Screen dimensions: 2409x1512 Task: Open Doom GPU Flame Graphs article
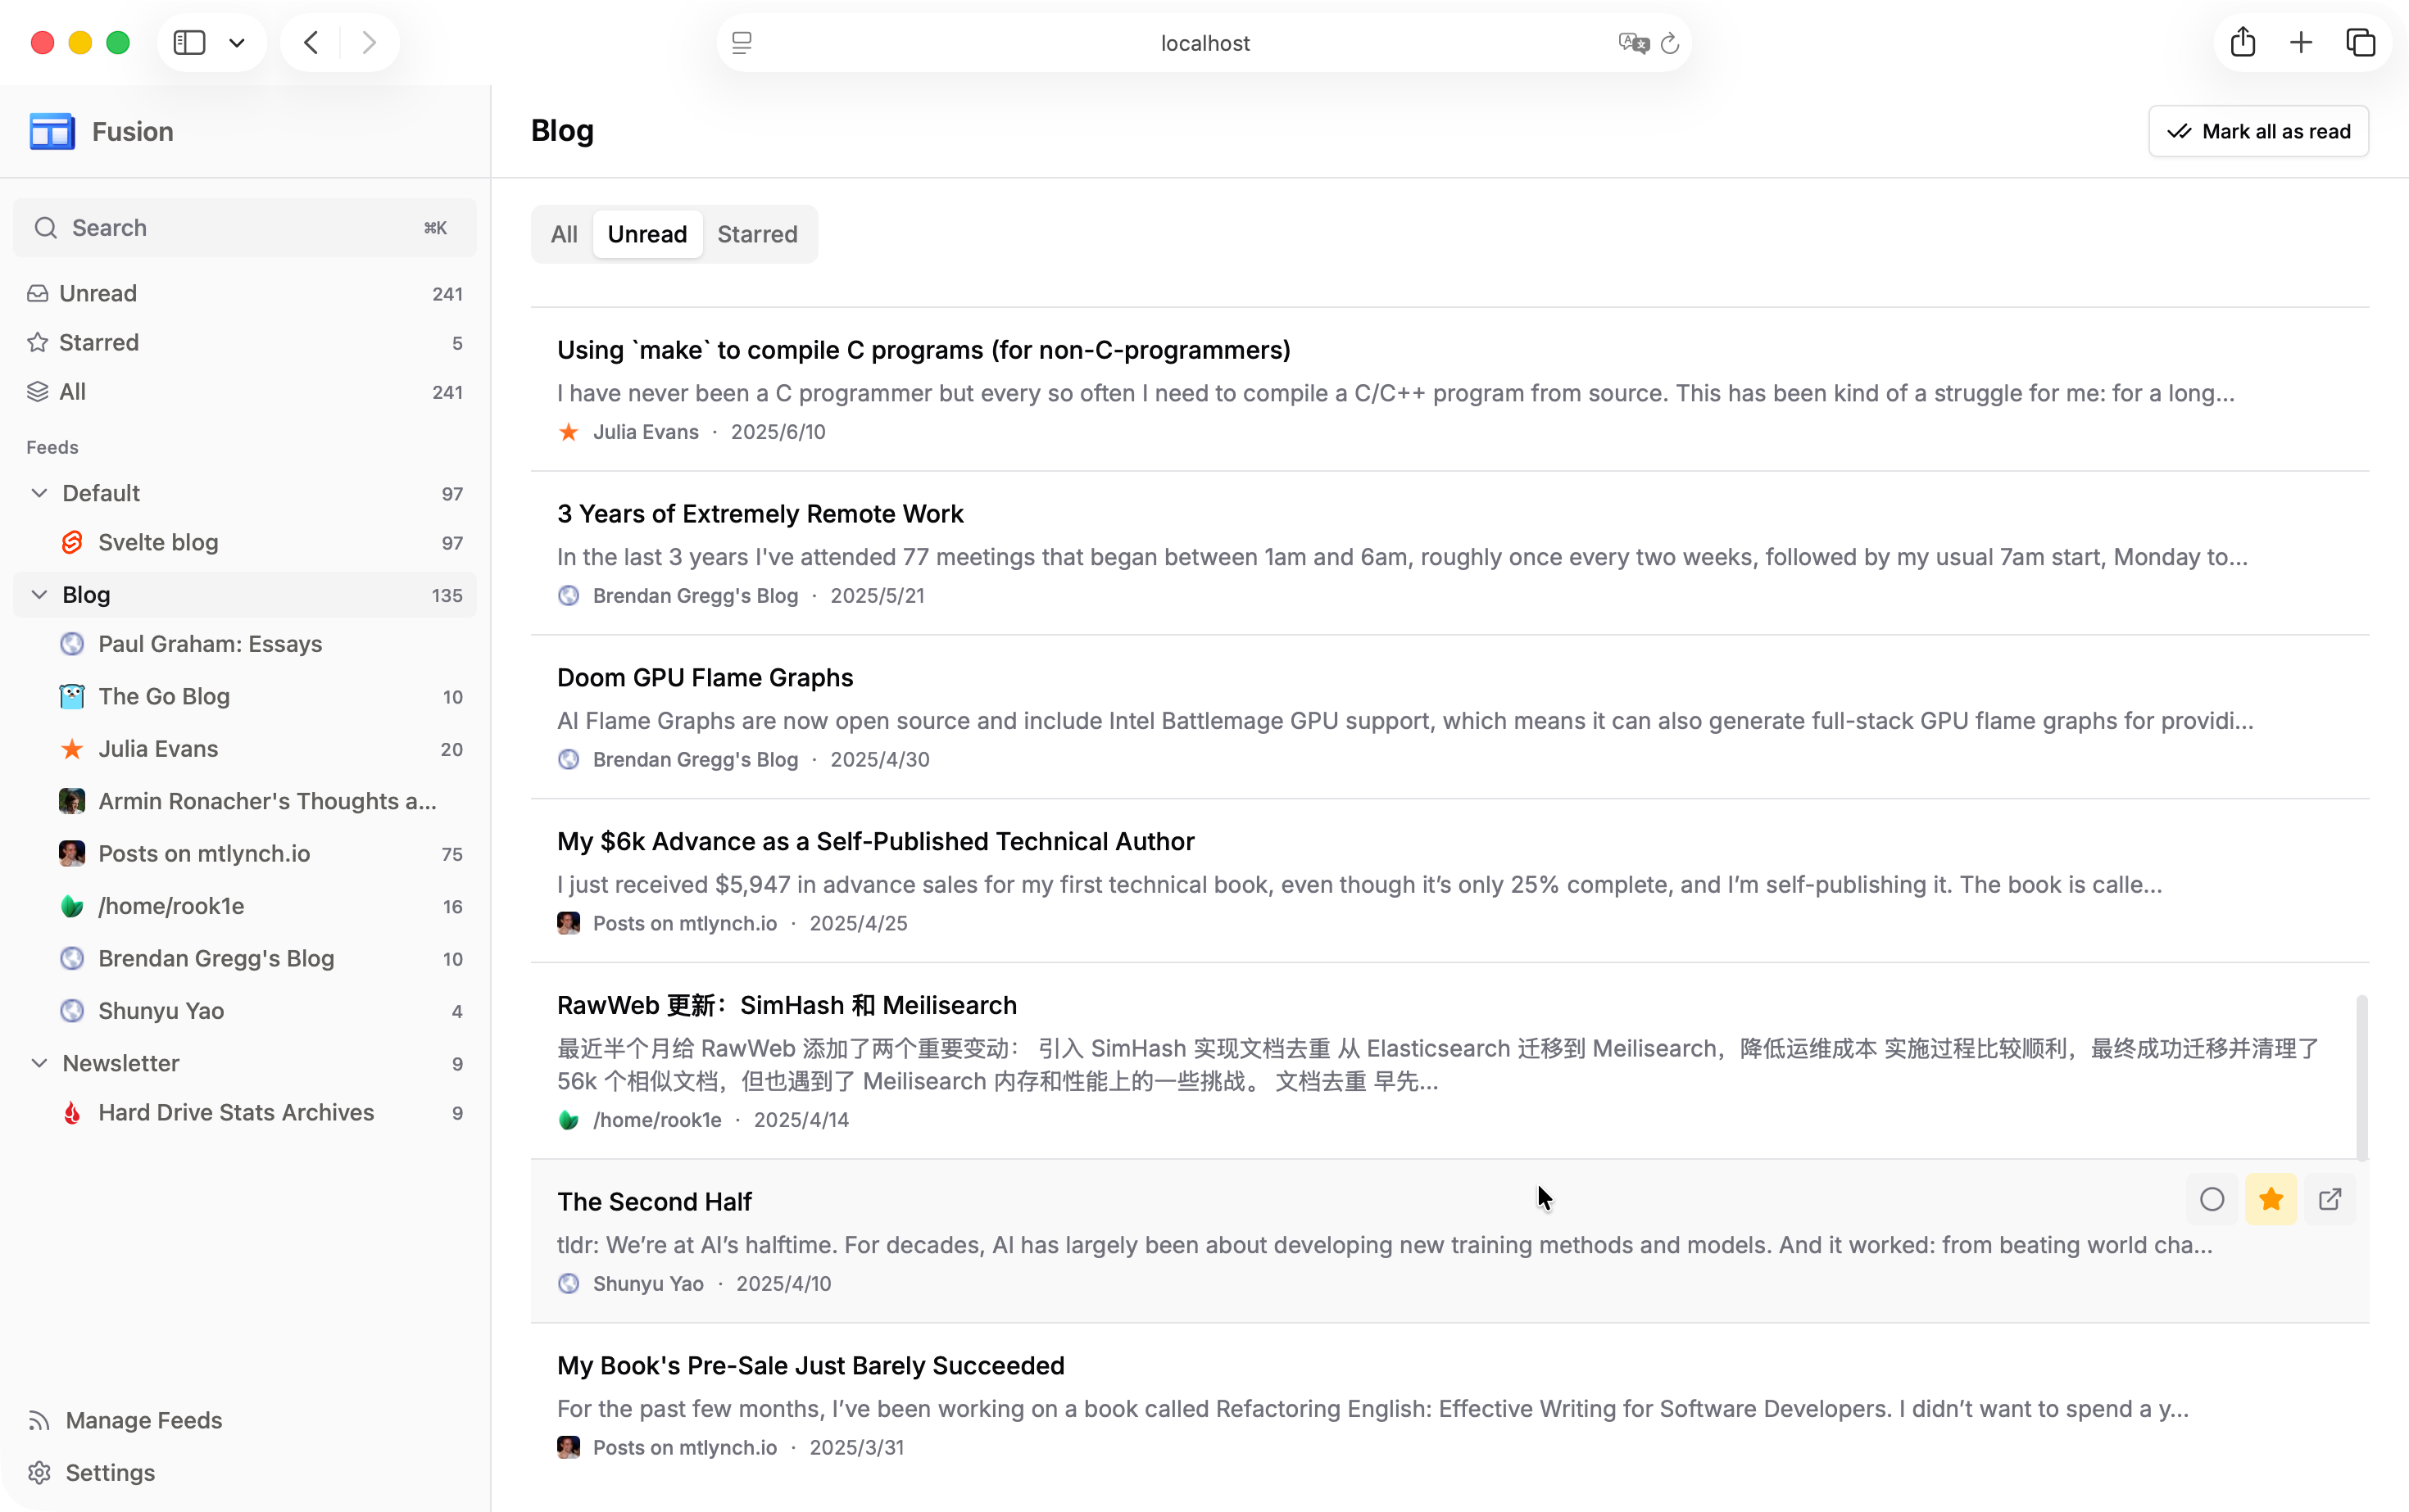(705, 678)
